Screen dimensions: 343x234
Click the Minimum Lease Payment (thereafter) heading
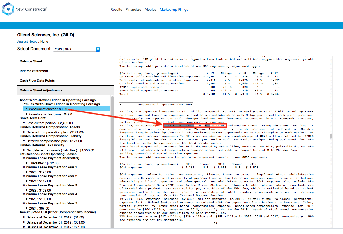[x=51, y=158]
